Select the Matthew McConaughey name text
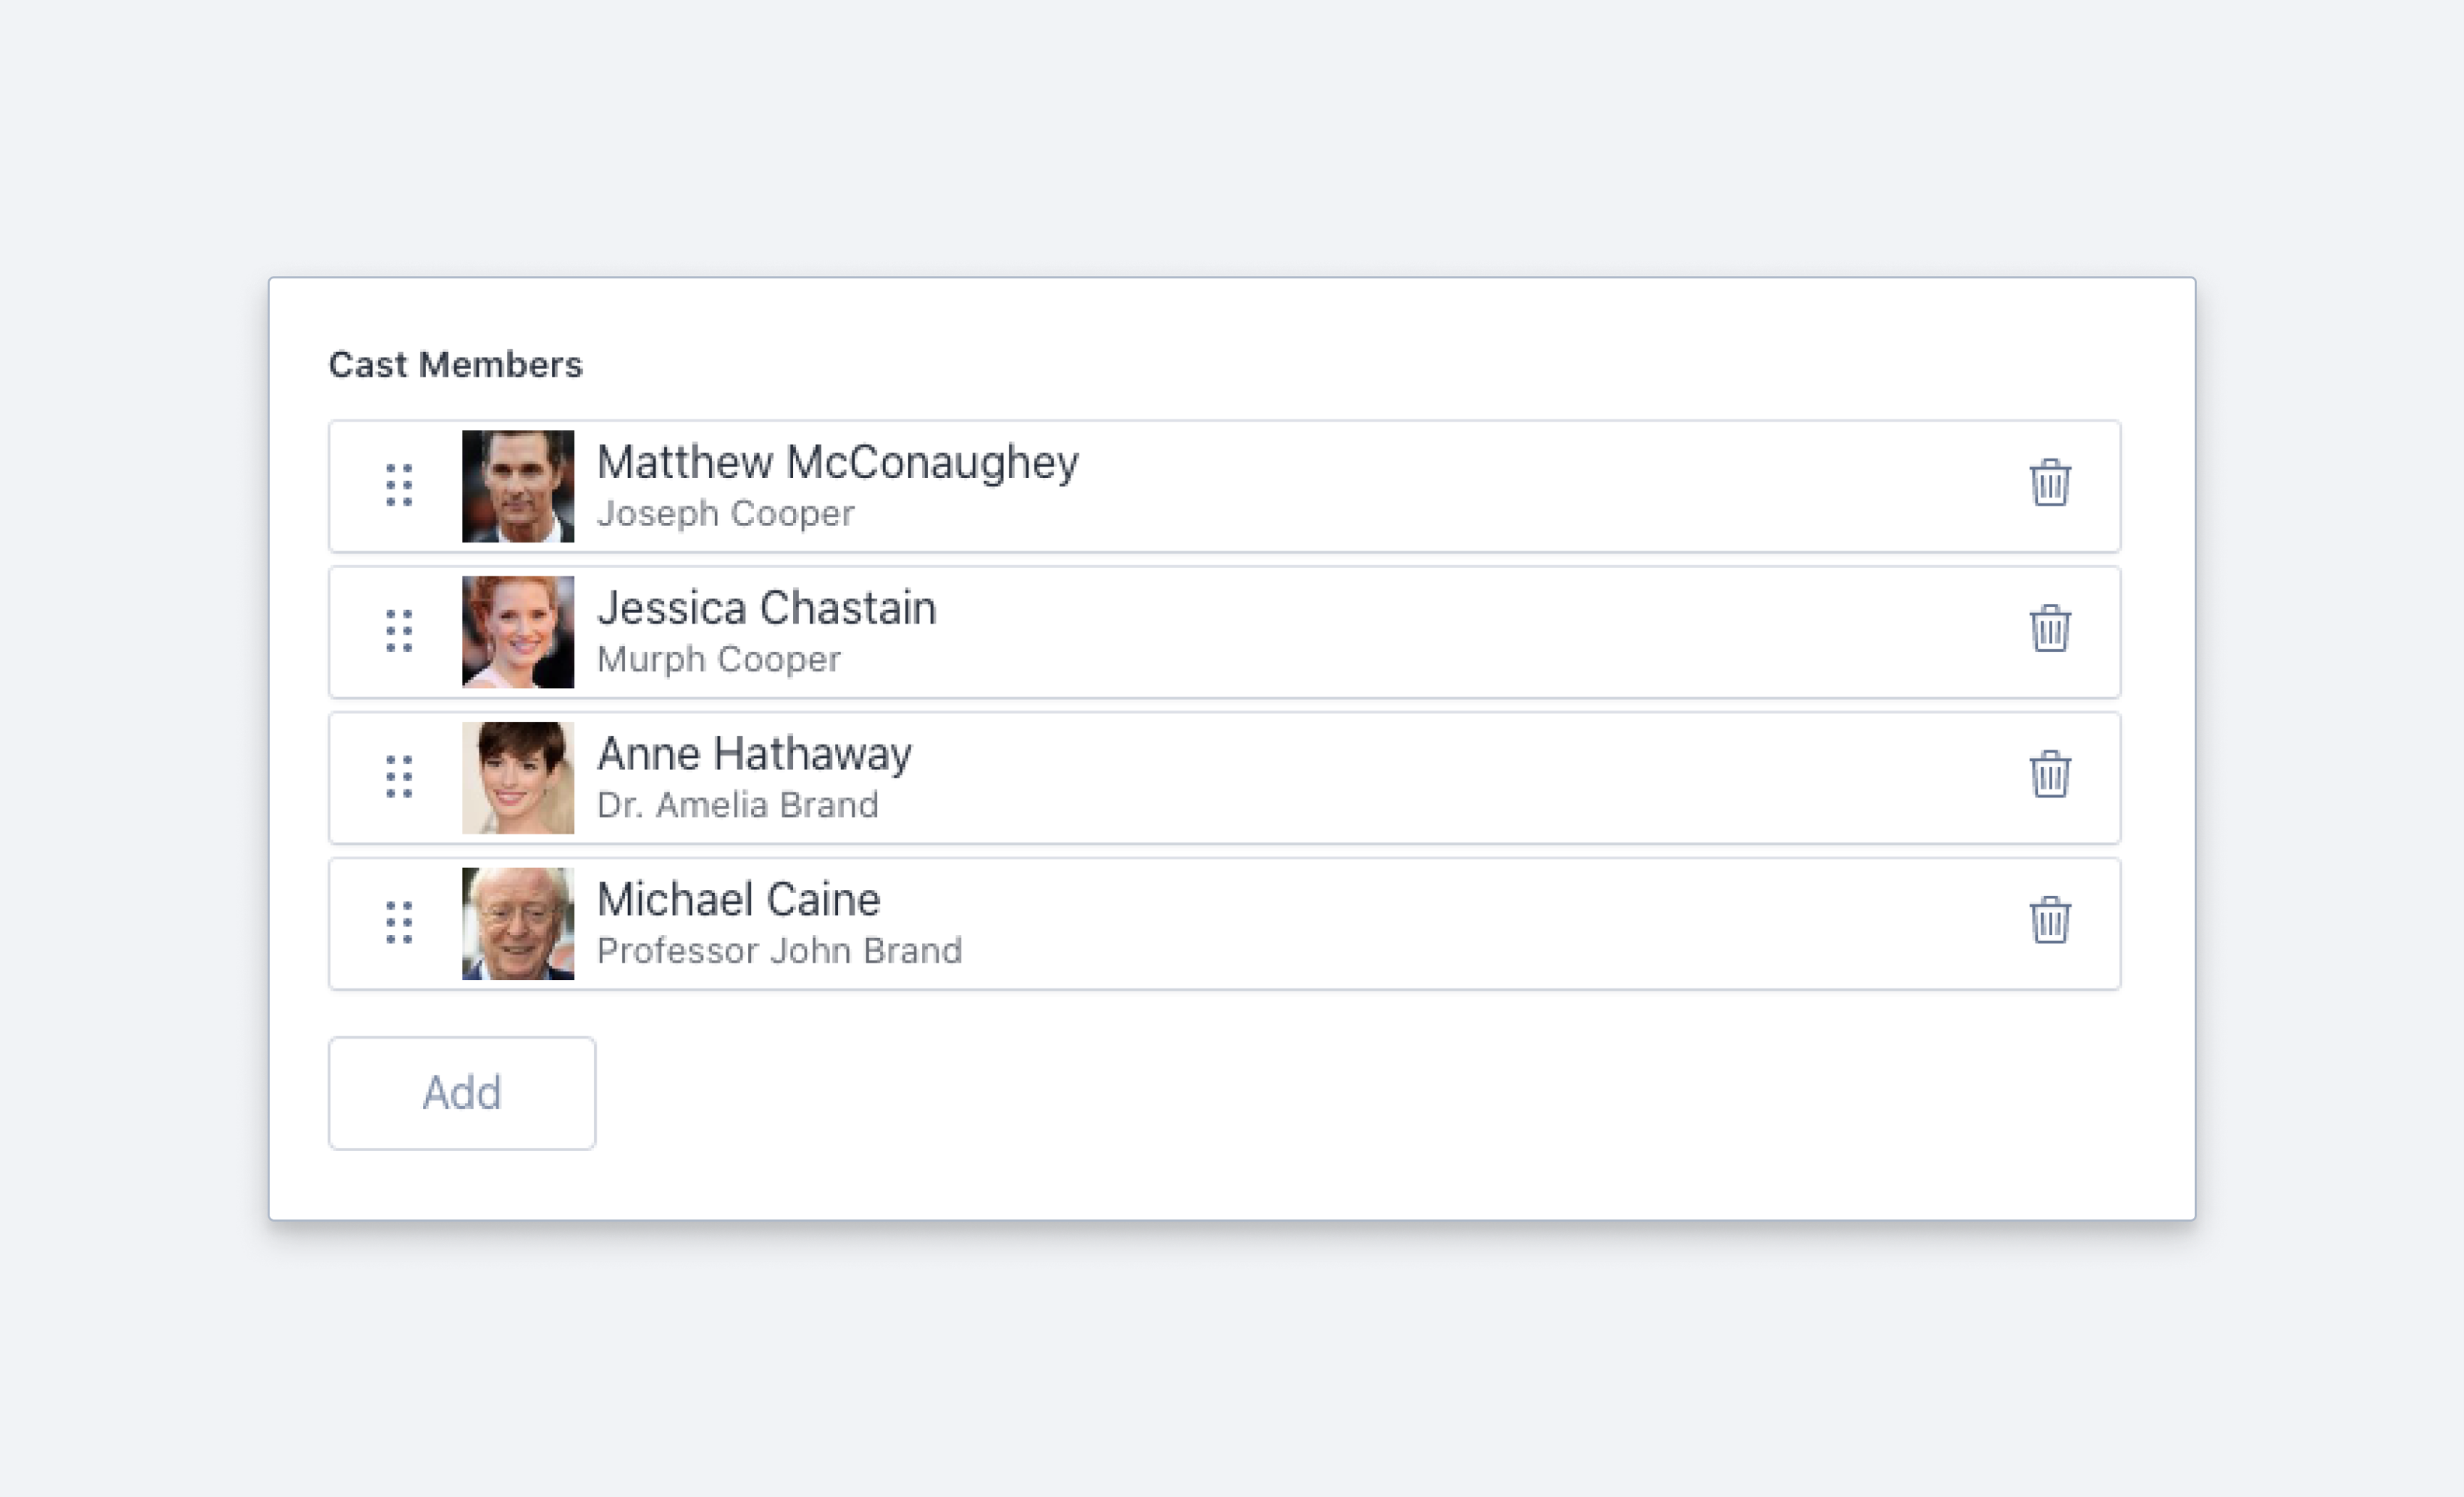The width and height of the screenshot is (2464, 1497). tap(837, 463)
